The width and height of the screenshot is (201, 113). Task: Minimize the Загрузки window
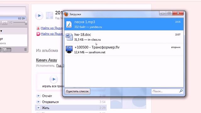click(x=163, y=13)
